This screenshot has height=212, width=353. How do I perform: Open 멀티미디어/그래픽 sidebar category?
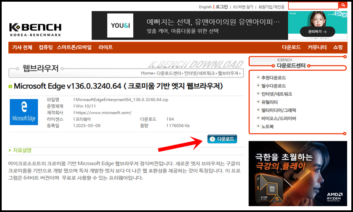[279, 110]
